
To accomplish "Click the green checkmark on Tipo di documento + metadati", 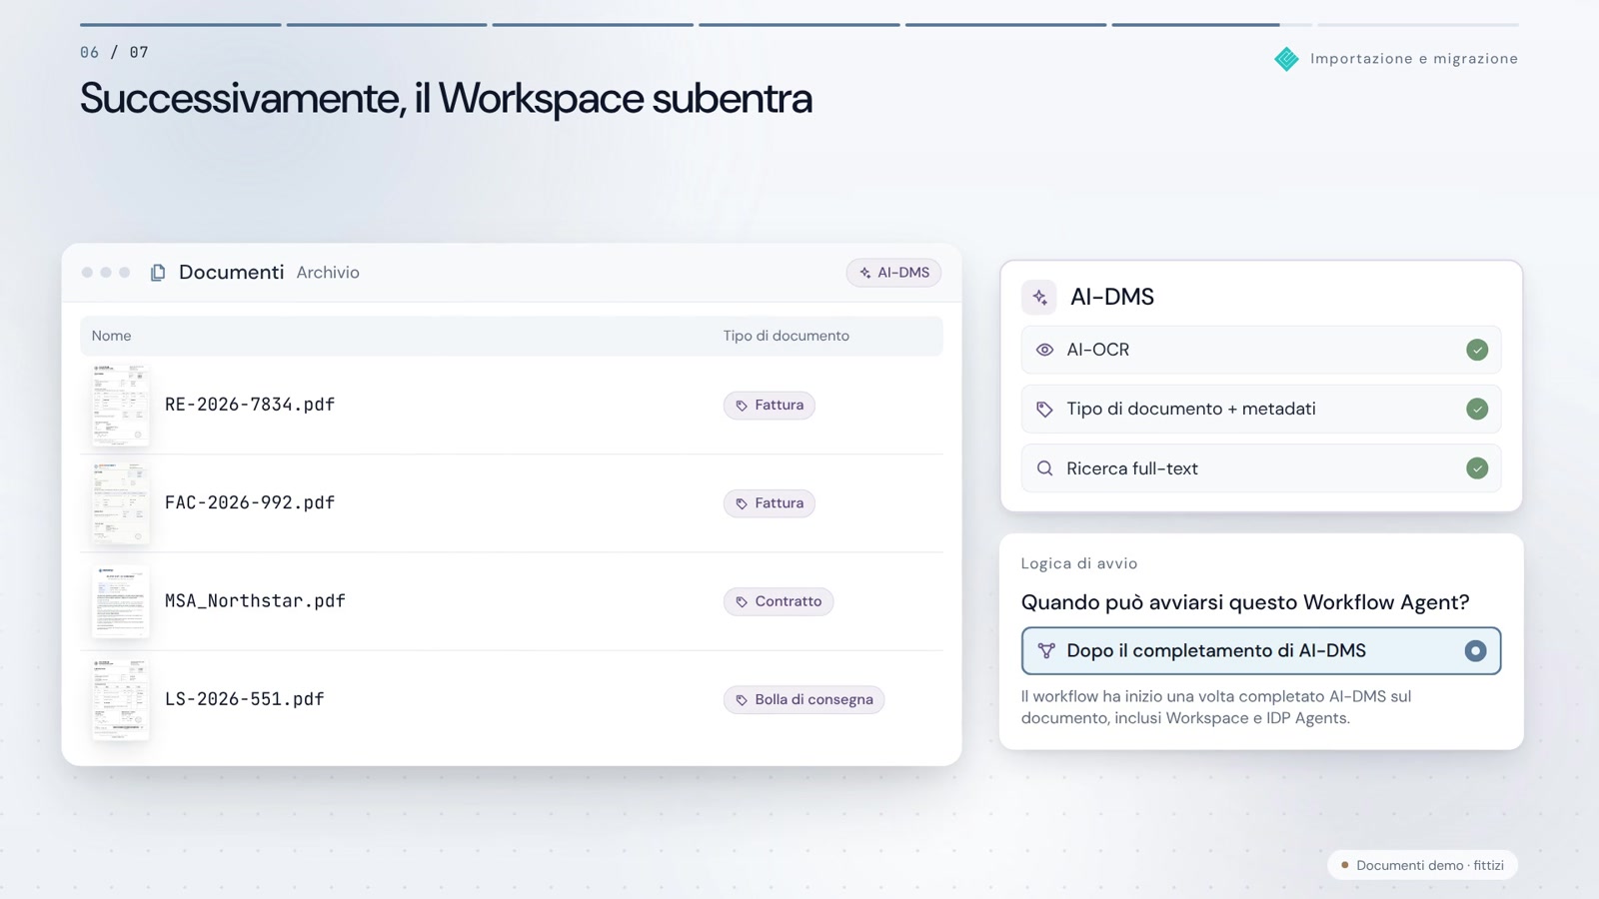I will point(1477,409).
